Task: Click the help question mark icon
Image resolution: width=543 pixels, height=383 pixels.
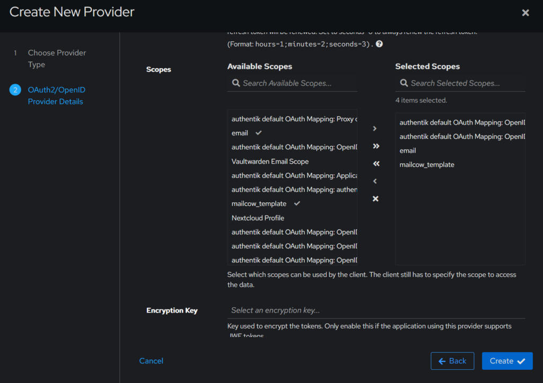Action: pos(379,44)
